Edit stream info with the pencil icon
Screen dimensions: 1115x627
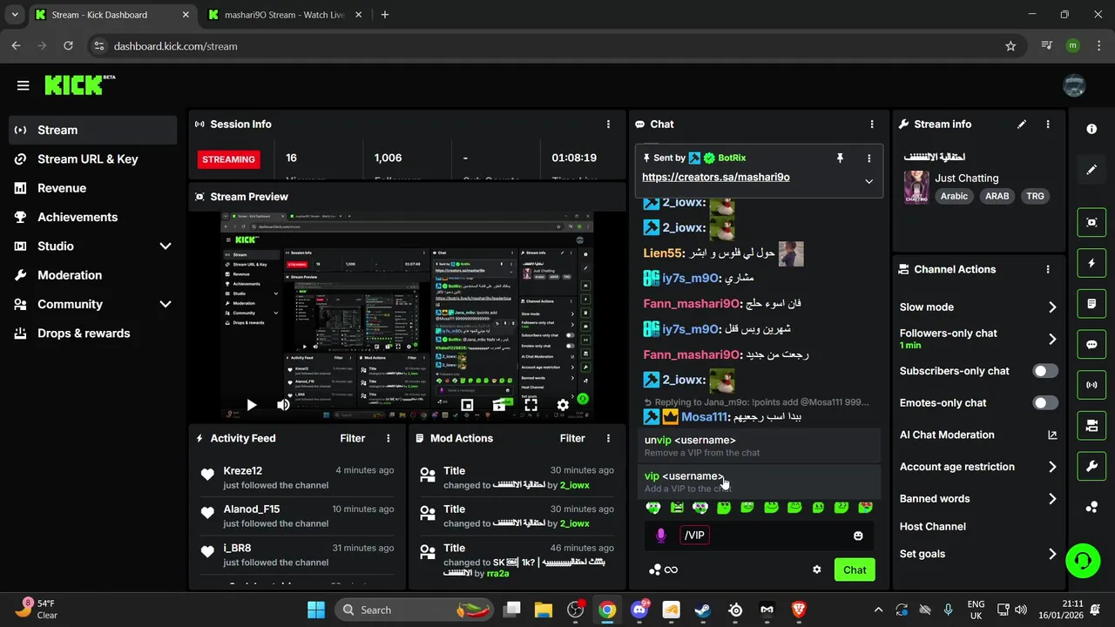1022,125
